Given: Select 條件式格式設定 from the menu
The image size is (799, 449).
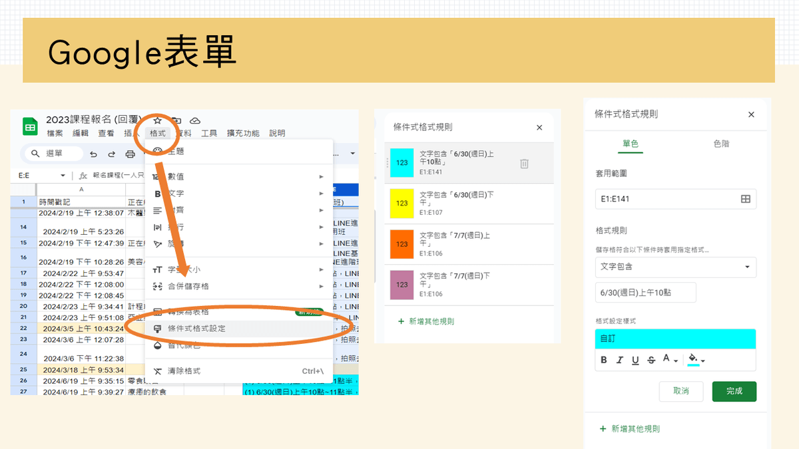Looking at the screenshot, I should click(196, 329).
